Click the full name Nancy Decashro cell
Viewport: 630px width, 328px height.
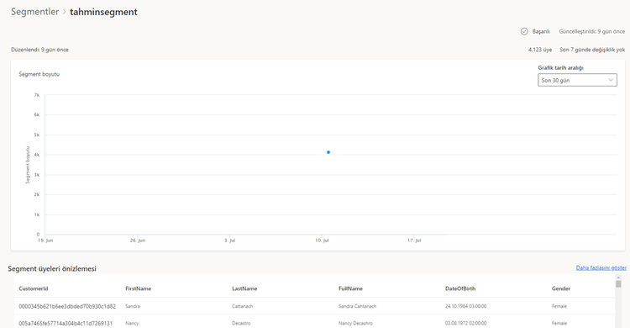point(355,323)
